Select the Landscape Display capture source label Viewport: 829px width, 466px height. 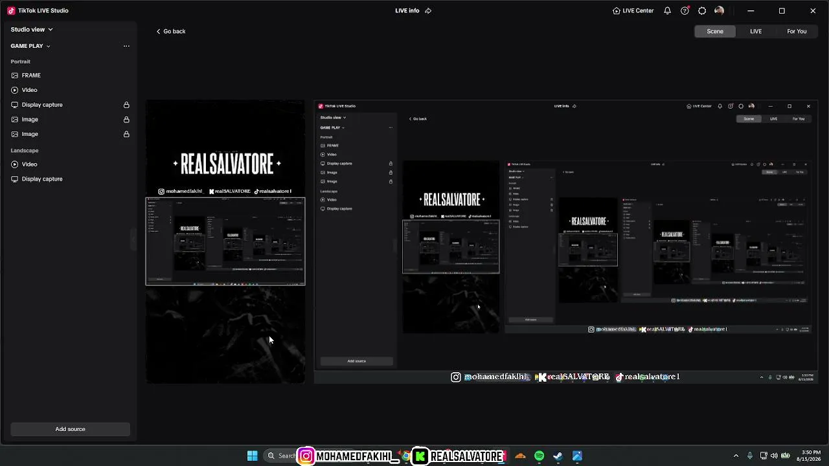(42, 179)
